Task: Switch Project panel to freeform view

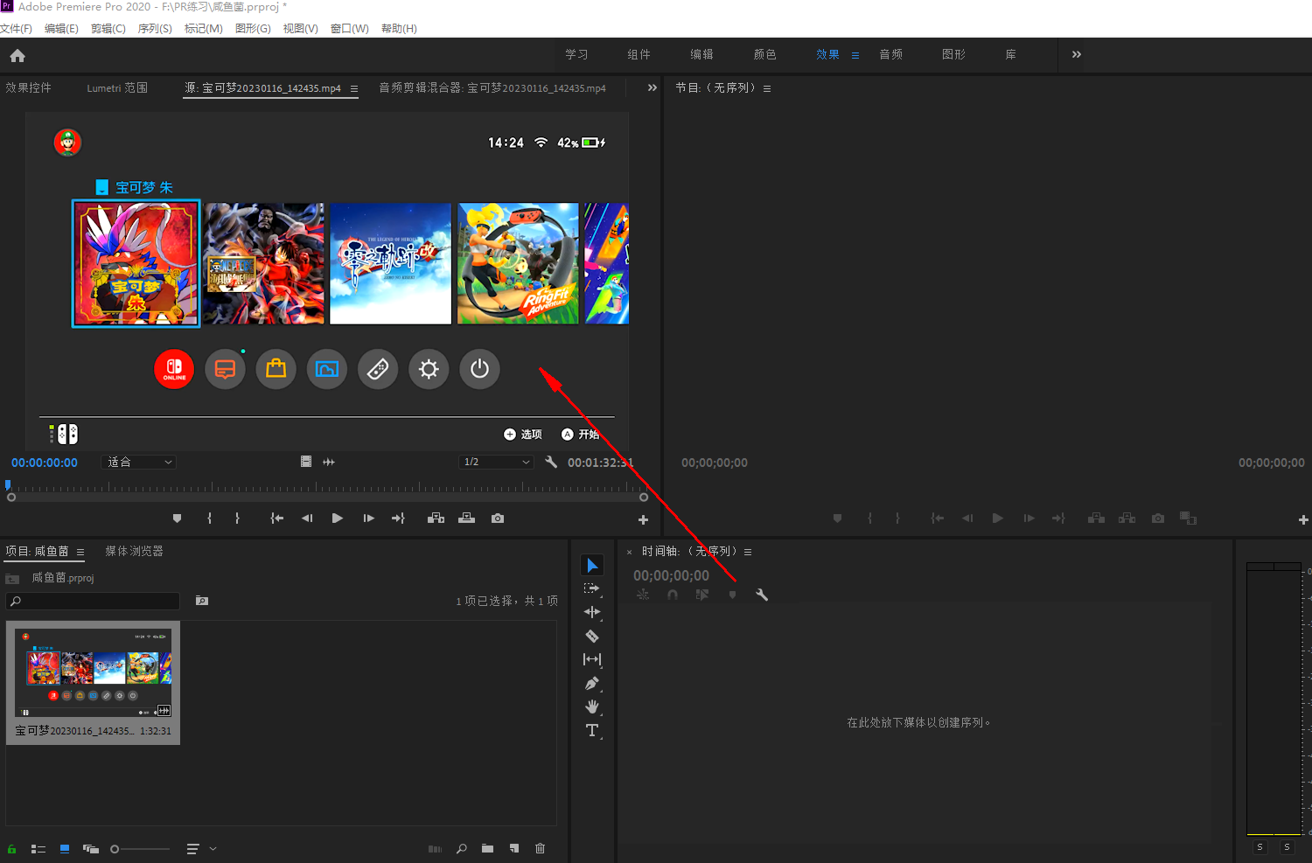Action: tap(91, 849)
